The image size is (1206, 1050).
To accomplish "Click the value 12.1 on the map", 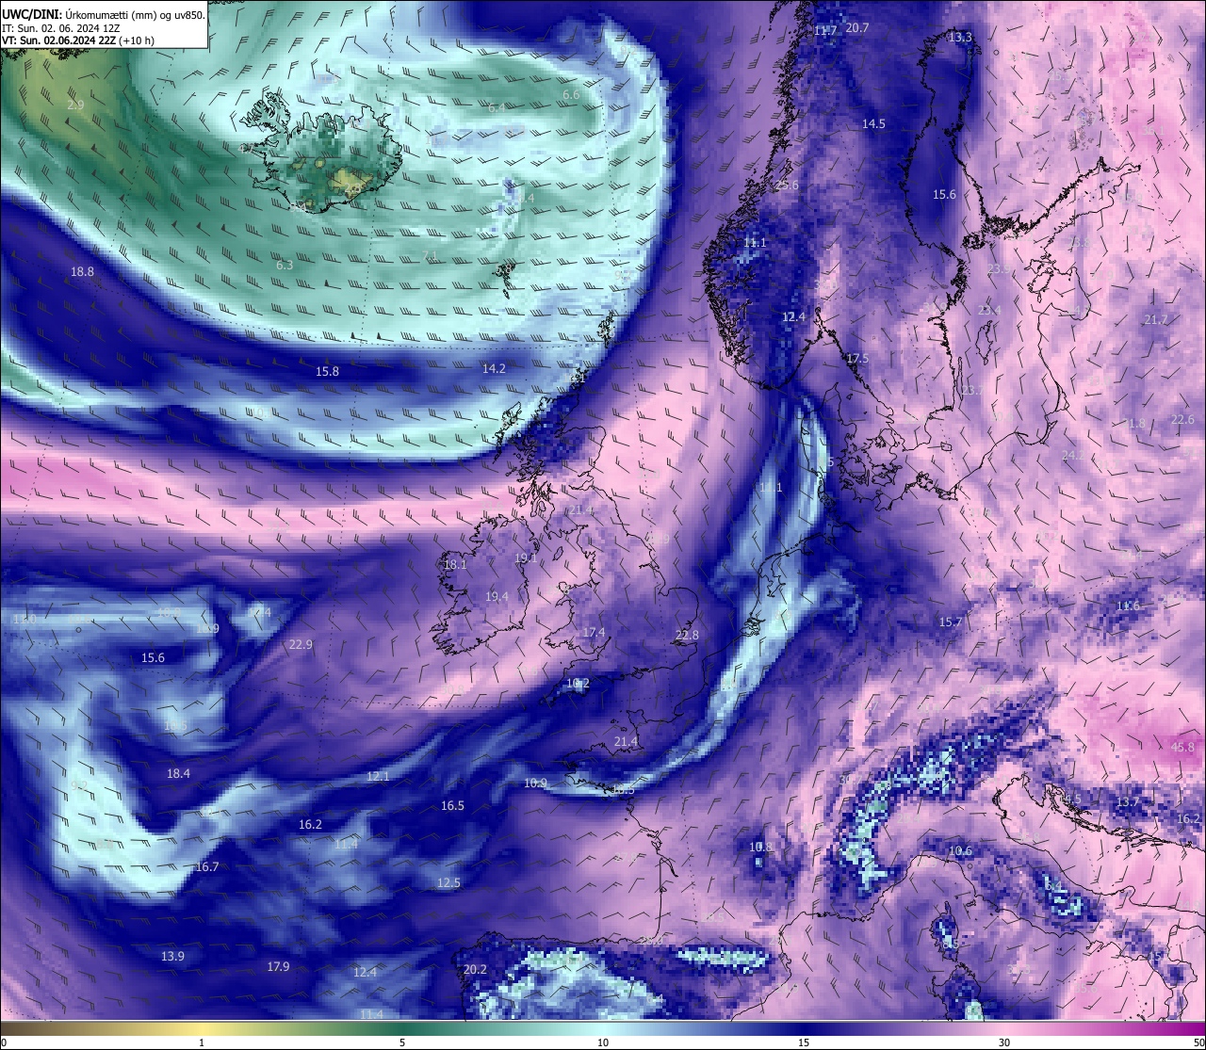I will (x=378, y=777).
